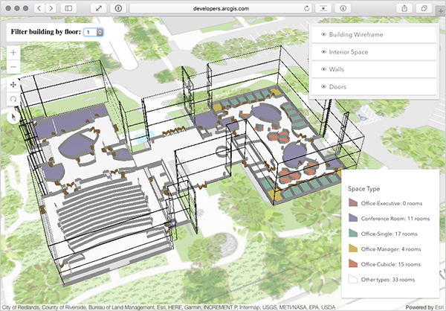Reset map orientation with compass icon
446x311 pixels.
(x=13, y=117)
